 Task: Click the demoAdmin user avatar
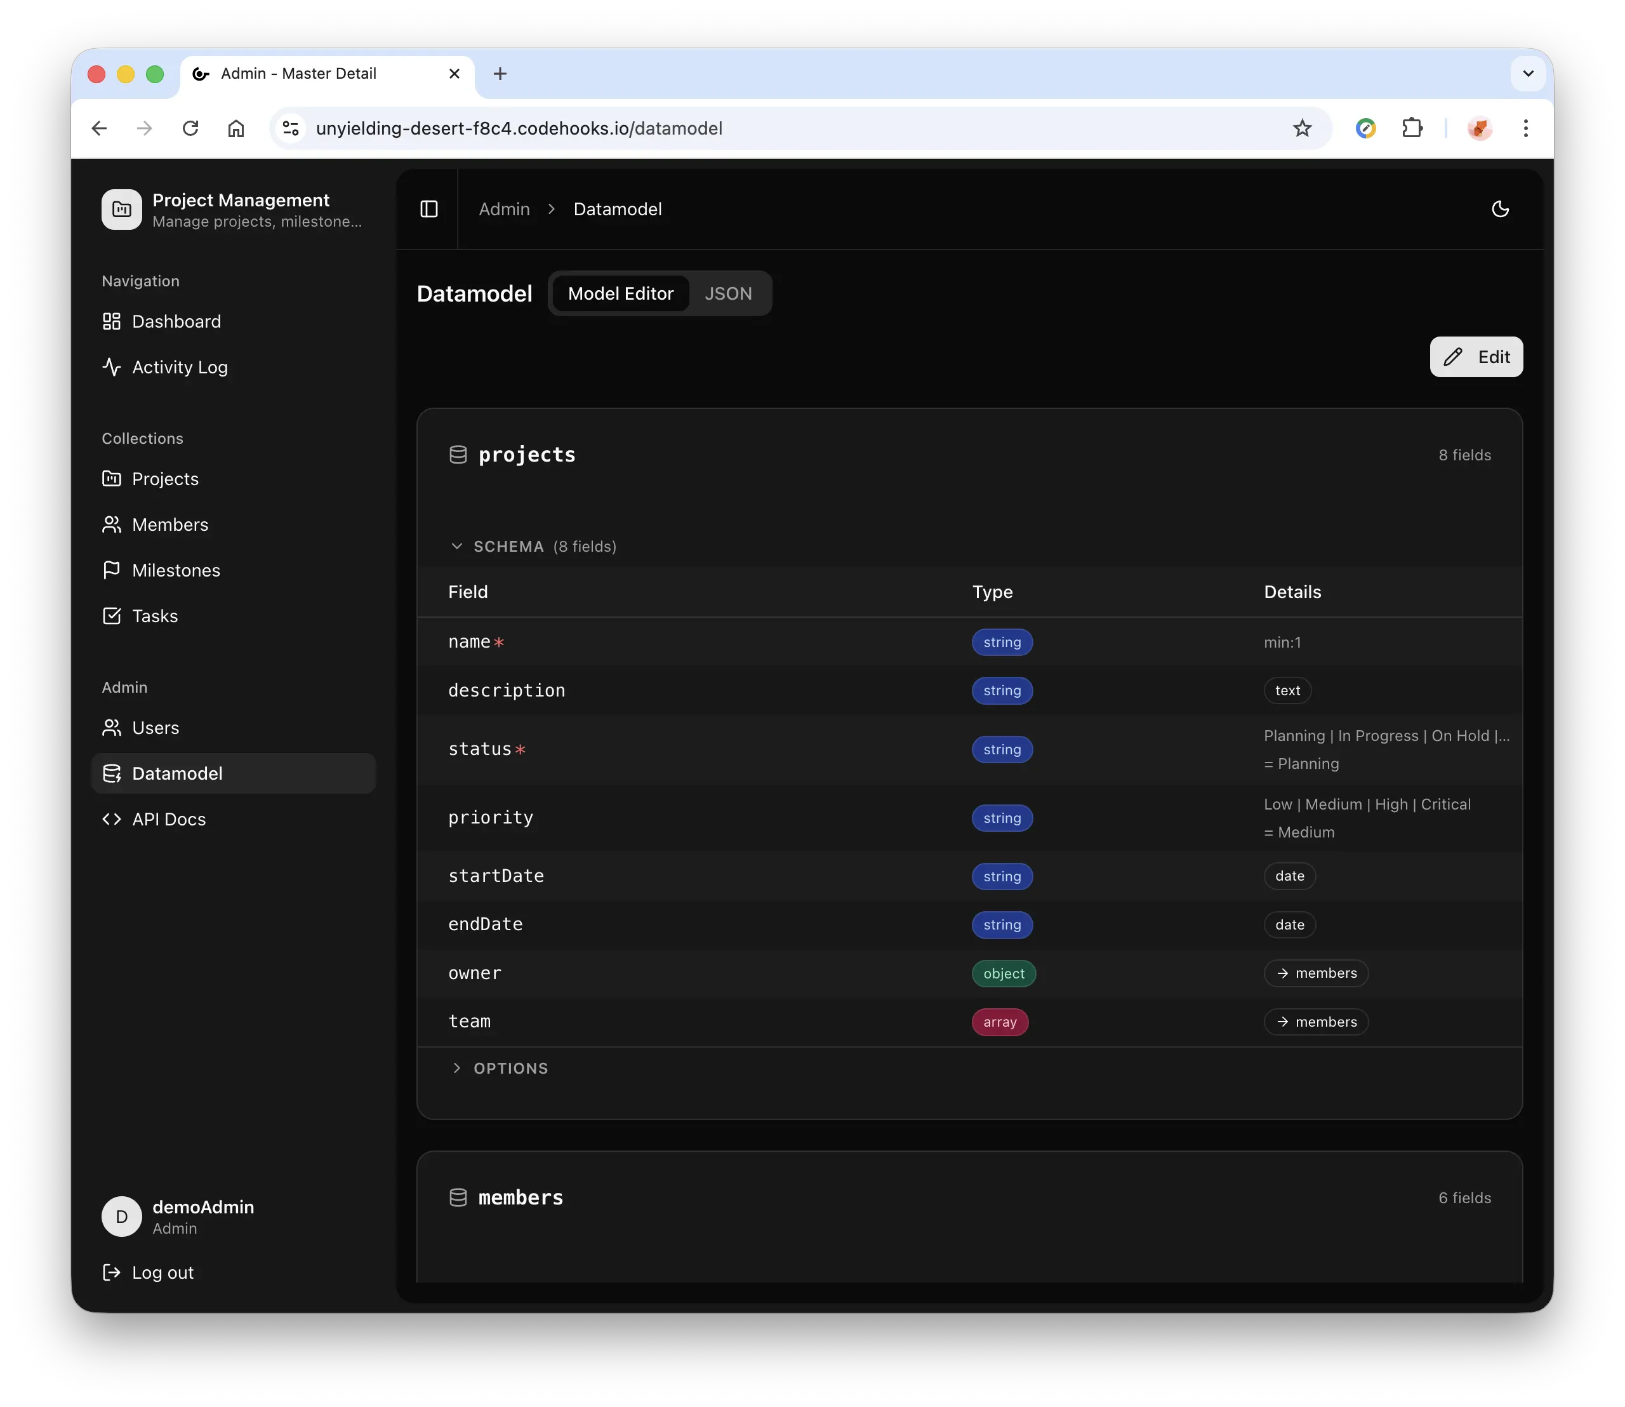coord(121,1217)
